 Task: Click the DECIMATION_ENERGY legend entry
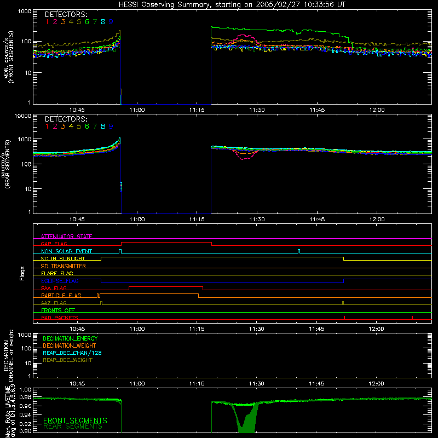click(70, 338)
